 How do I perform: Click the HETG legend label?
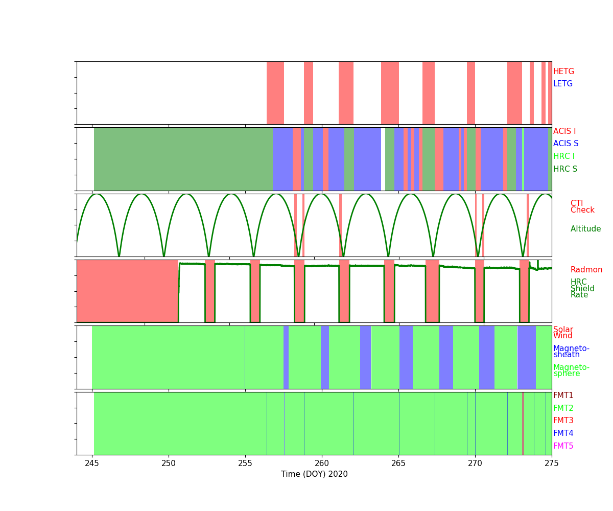pyautogui.click(x=563, y=72)
